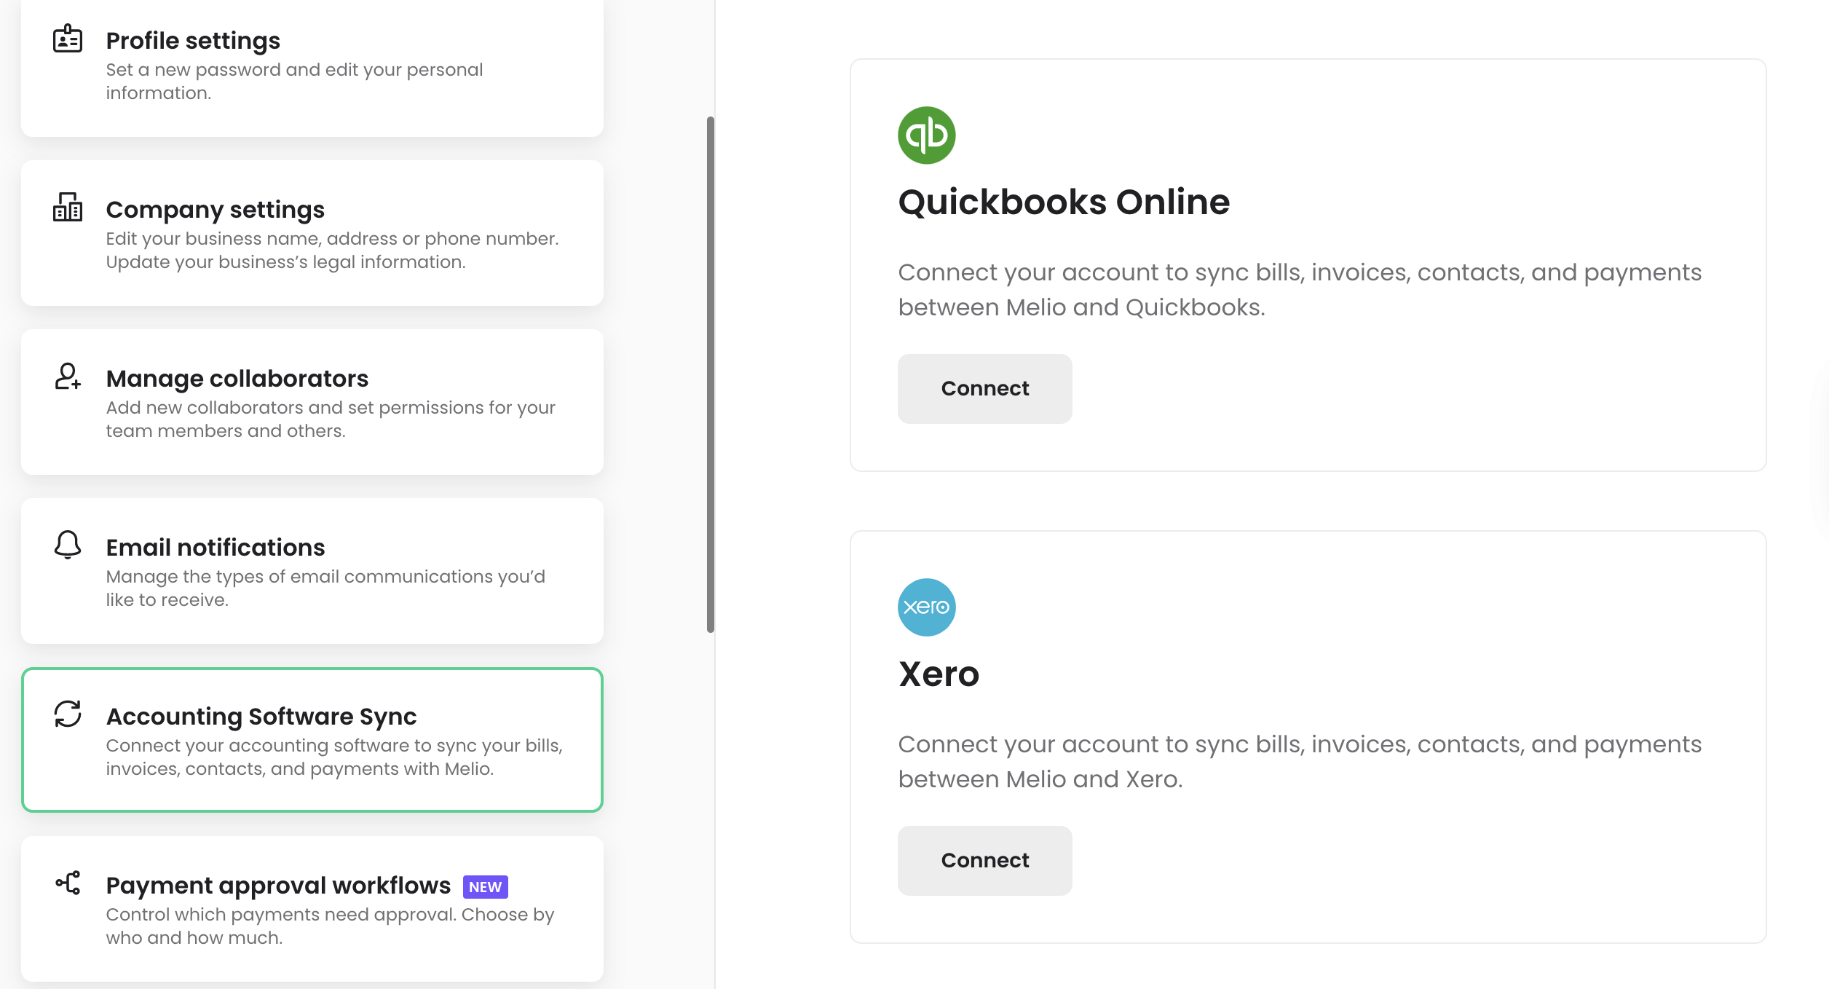1829x989 pixels.
Task: Click the Accounting Software Sync refresh icon
Action: click(x=68, y=714)
